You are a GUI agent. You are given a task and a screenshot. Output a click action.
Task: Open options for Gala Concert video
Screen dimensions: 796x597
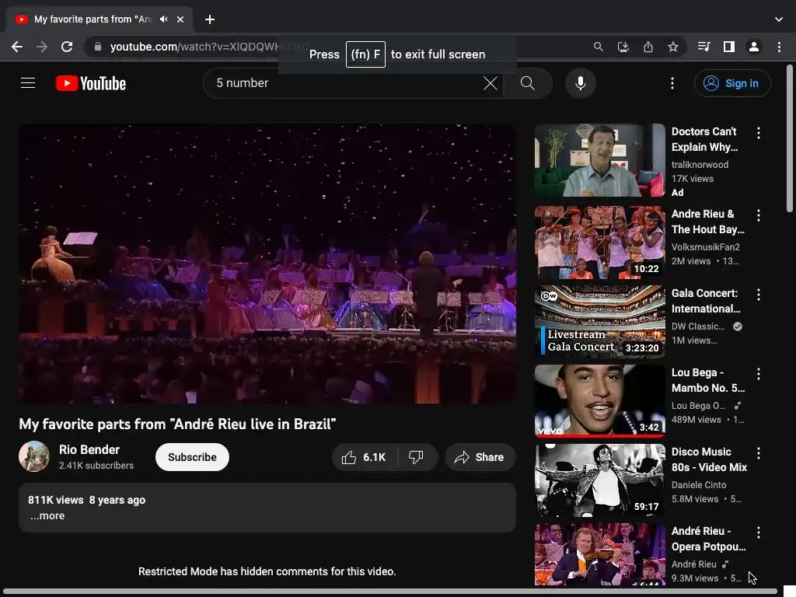tap(759, 295)
